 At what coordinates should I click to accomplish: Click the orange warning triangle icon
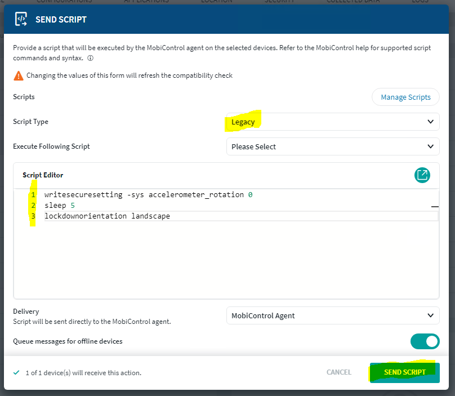(19, 75)
